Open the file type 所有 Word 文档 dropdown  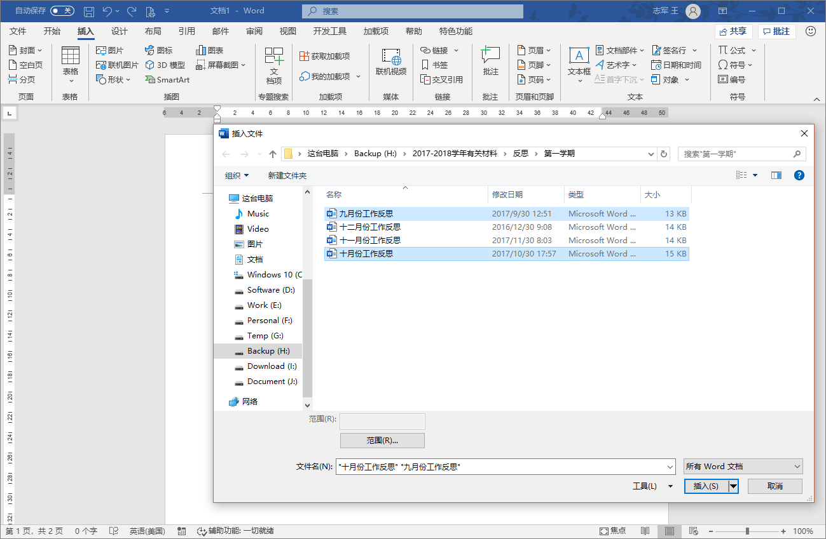tap(743, 467)
